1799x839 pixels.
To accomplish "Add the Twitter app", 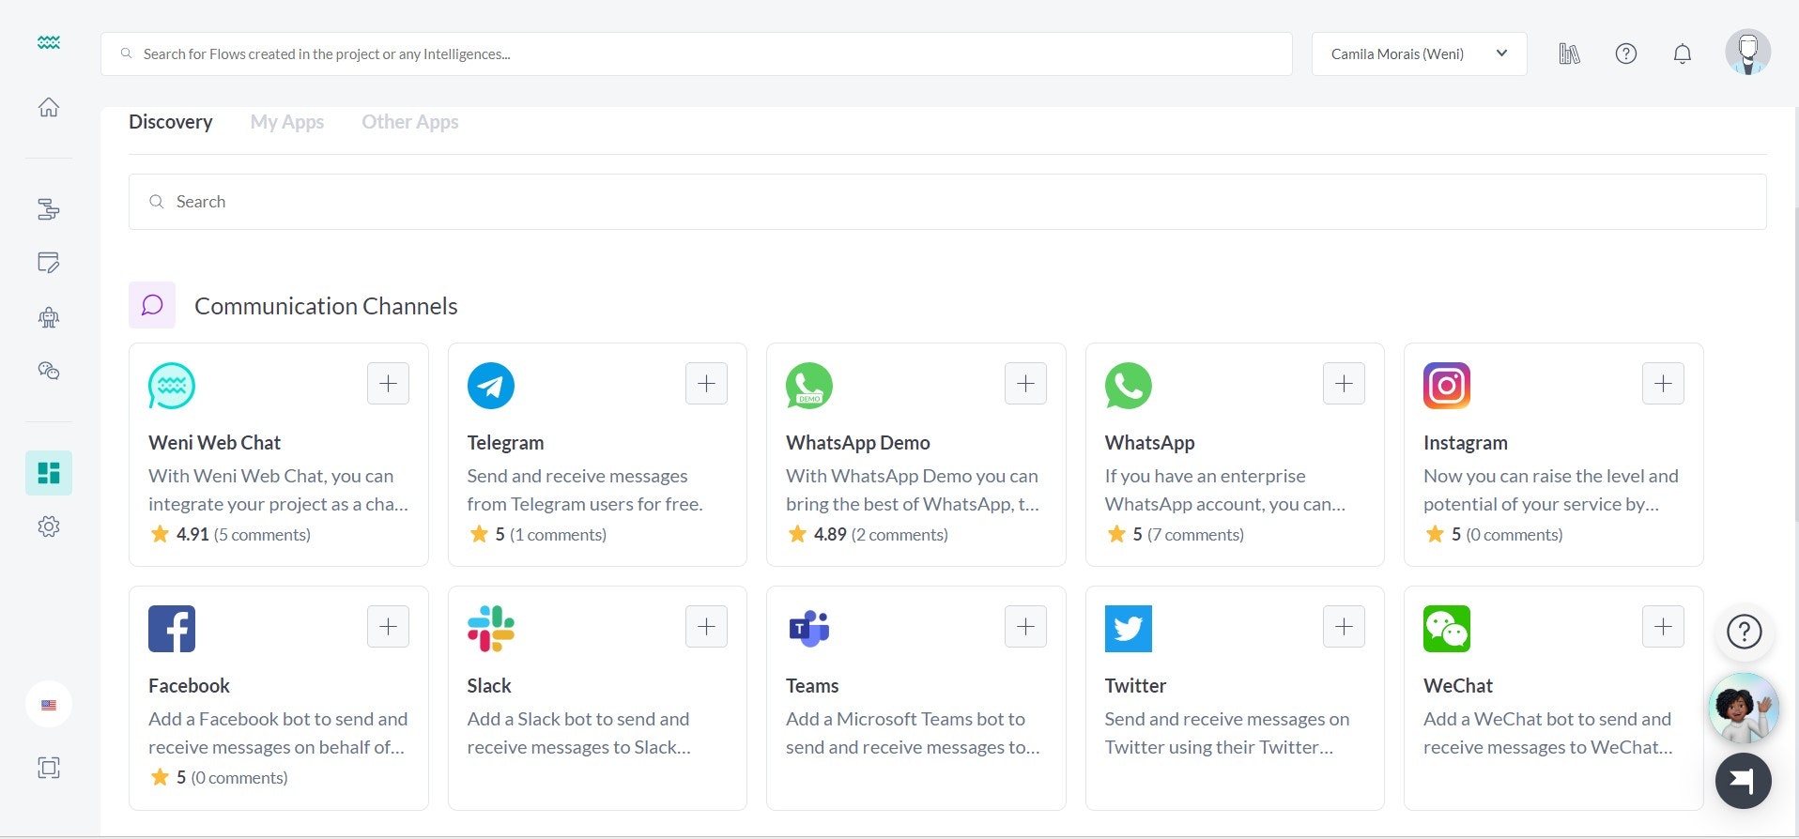I will pyautogui.click(x=1344, y=626).
